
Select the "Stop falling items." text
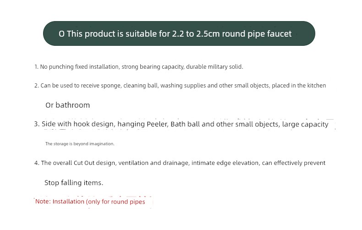(74, 183)
